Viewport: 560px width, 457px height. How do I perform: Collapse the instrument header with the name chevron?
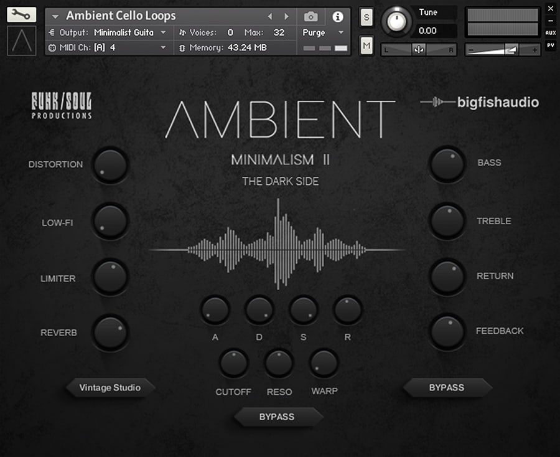click(55, 16)
